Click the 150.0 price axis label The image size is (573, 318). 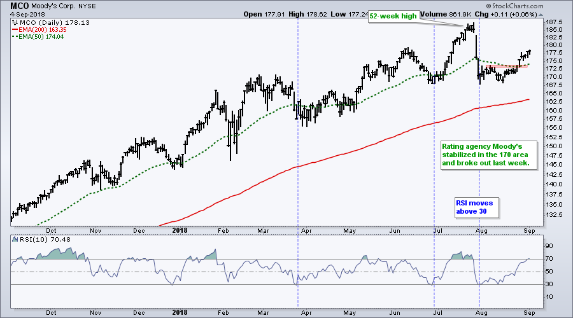click(553, 146)
